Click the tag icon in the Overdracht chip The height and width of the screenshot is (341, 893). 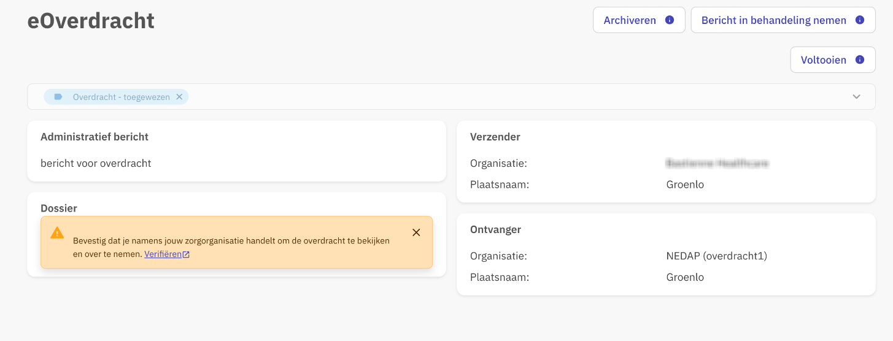pos(58,97)
